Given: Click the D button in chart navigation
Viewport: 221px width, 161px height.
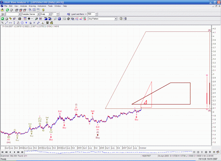Looking at the screenshot, I should click(x=210, y=152).
